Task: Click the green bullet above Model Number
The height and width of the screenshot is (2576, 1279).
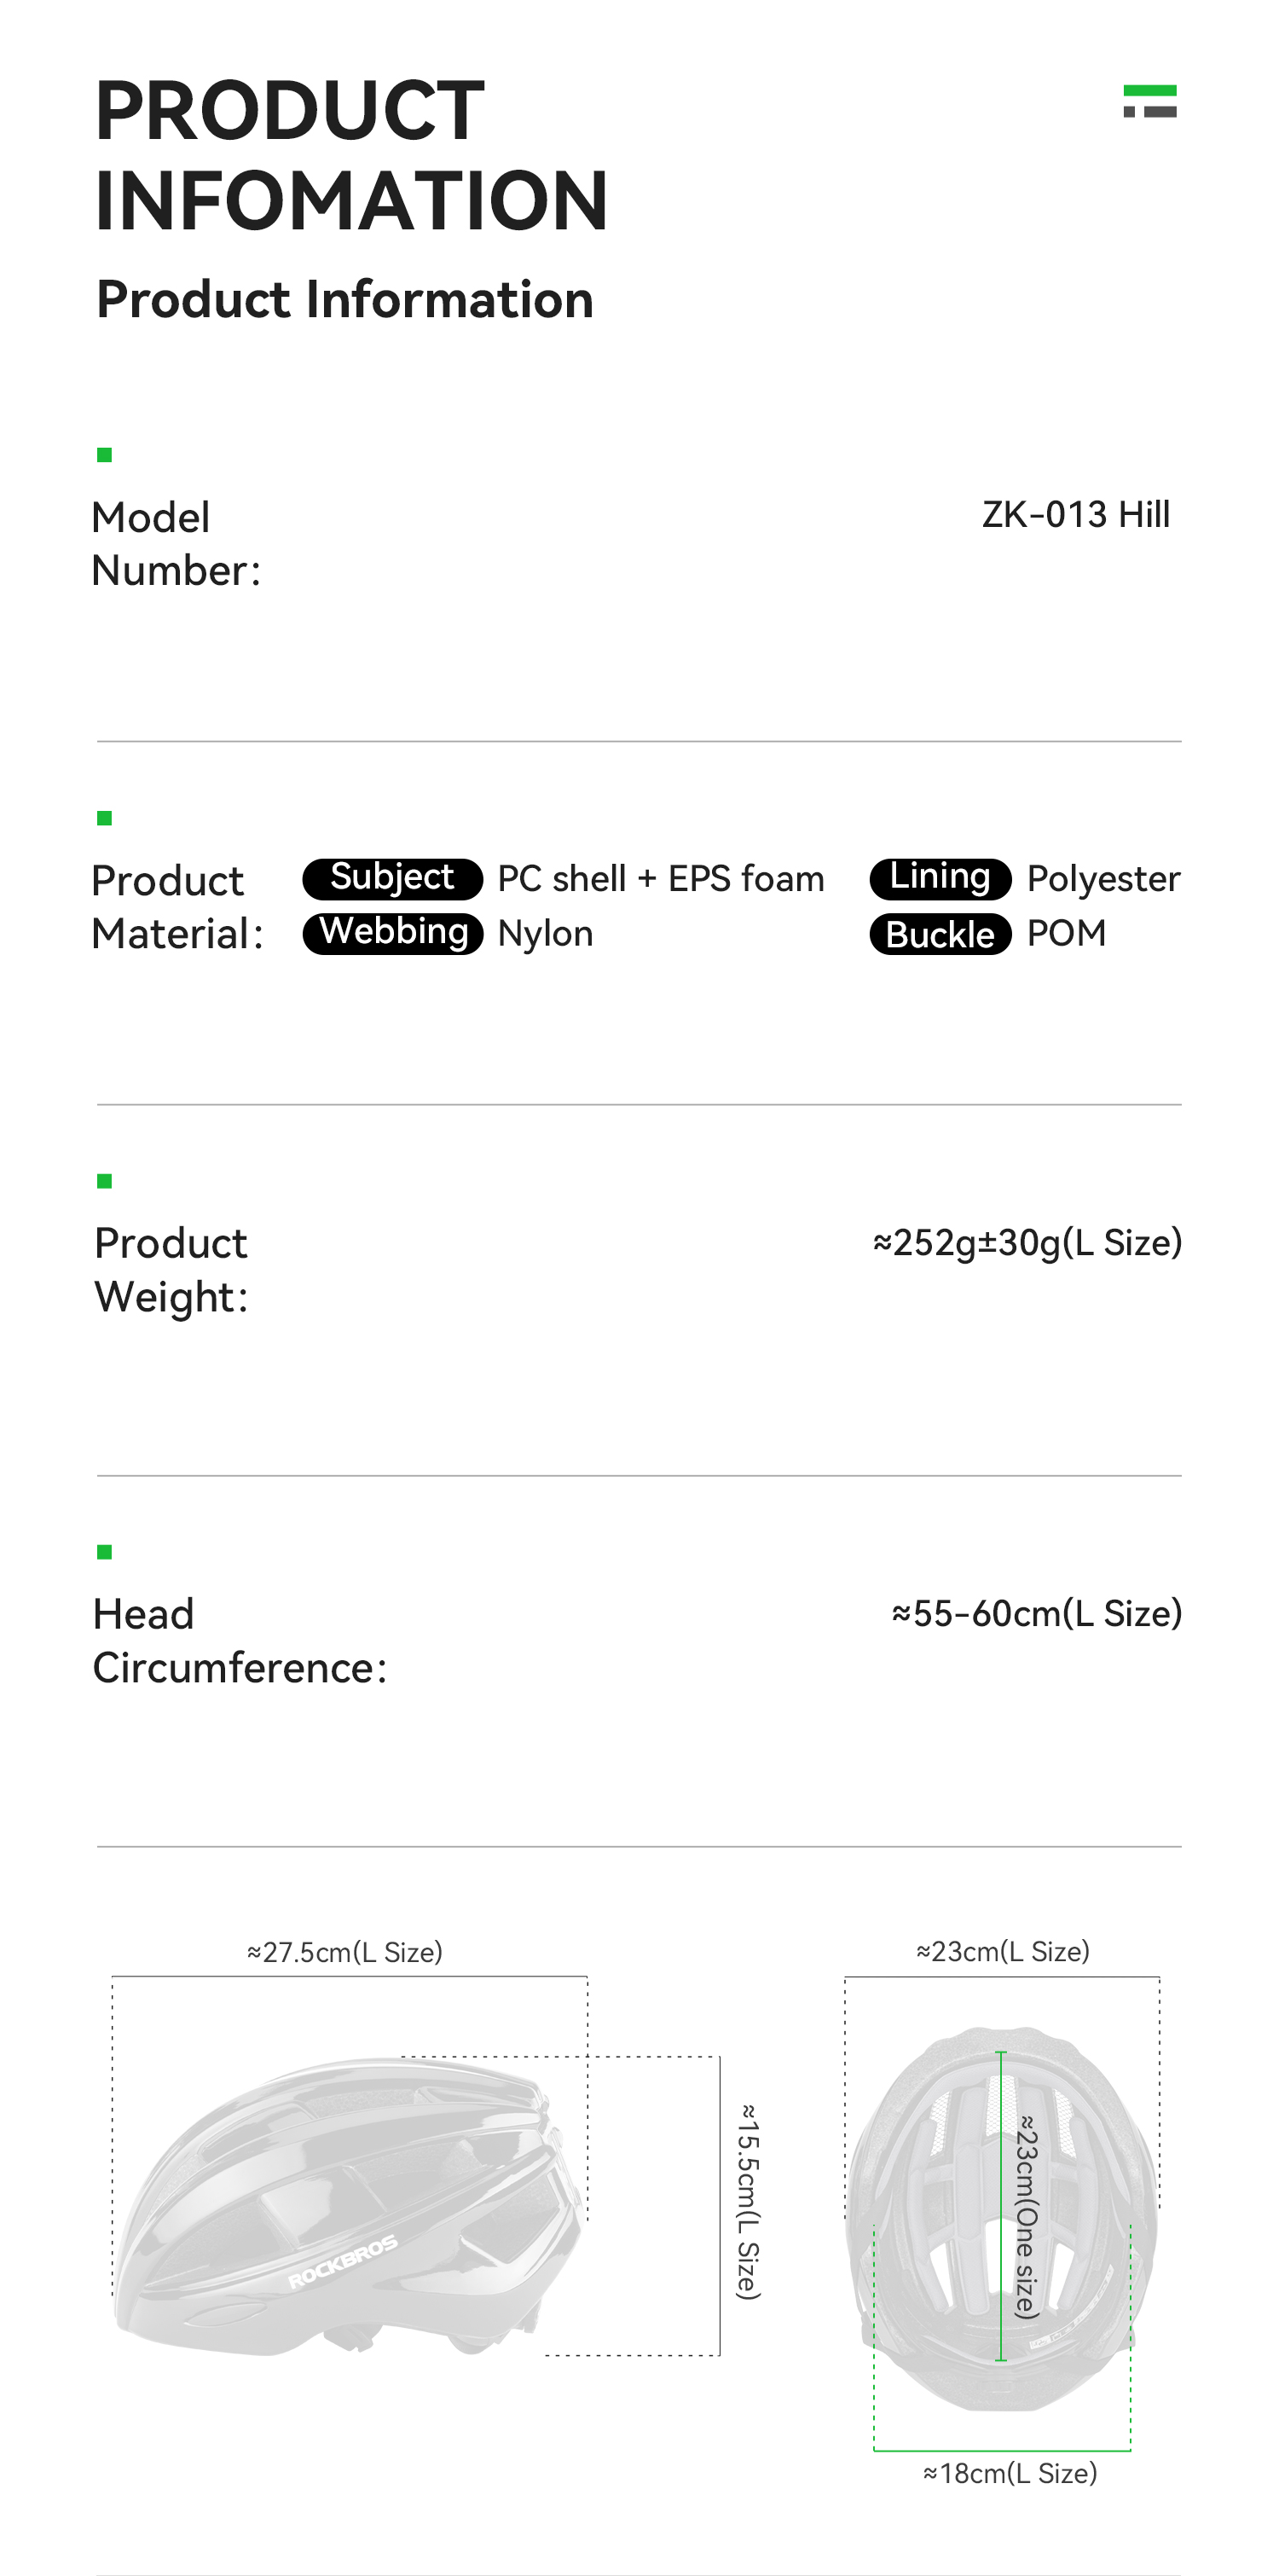Action: point(104,455)
